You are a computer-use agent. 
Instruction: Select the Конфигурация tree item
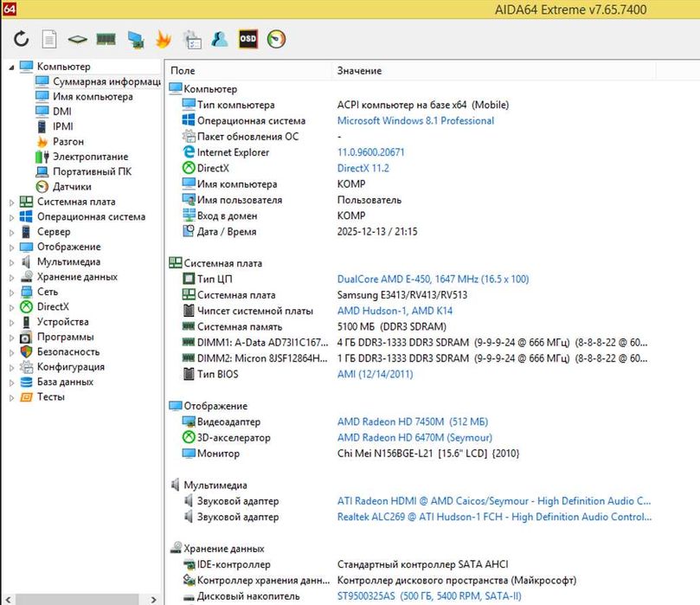pyautogui.click(x=71, y=367)
